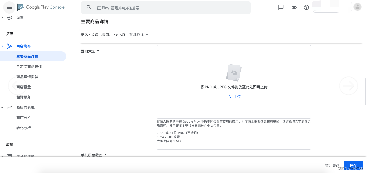Screen dimensions: 367x173
Task: Click the 上传 link to upload image
Action: [x=236, y=97]
